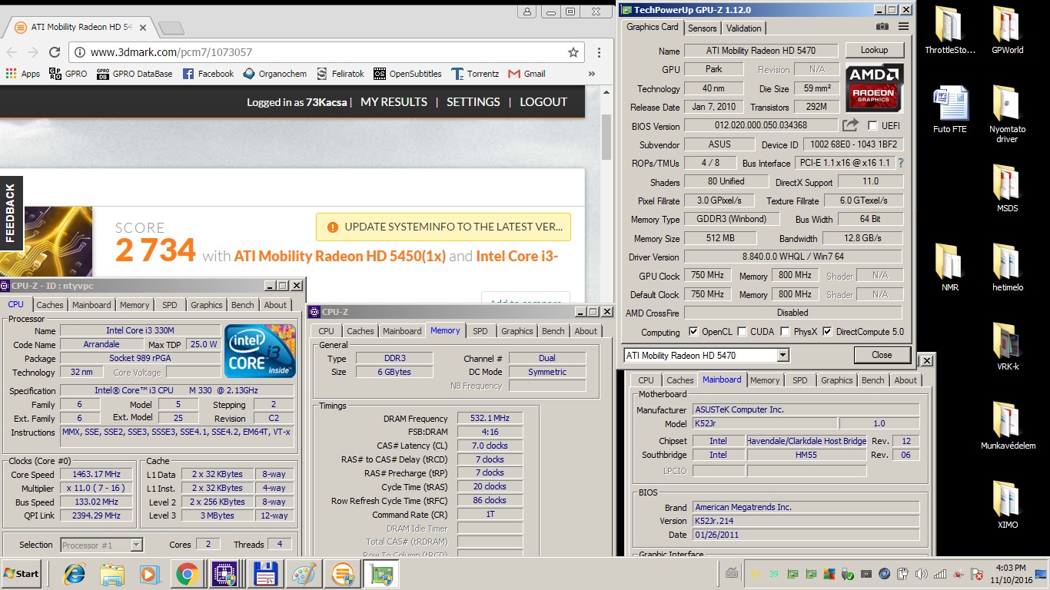Viewport: 1050px width, 590px height.
Task: Go back using Chrome's back arrow
Action: tap(12, 52)
